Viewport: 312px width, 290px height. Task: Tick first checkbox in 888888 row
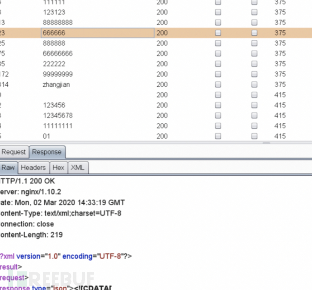pos(218,43)
